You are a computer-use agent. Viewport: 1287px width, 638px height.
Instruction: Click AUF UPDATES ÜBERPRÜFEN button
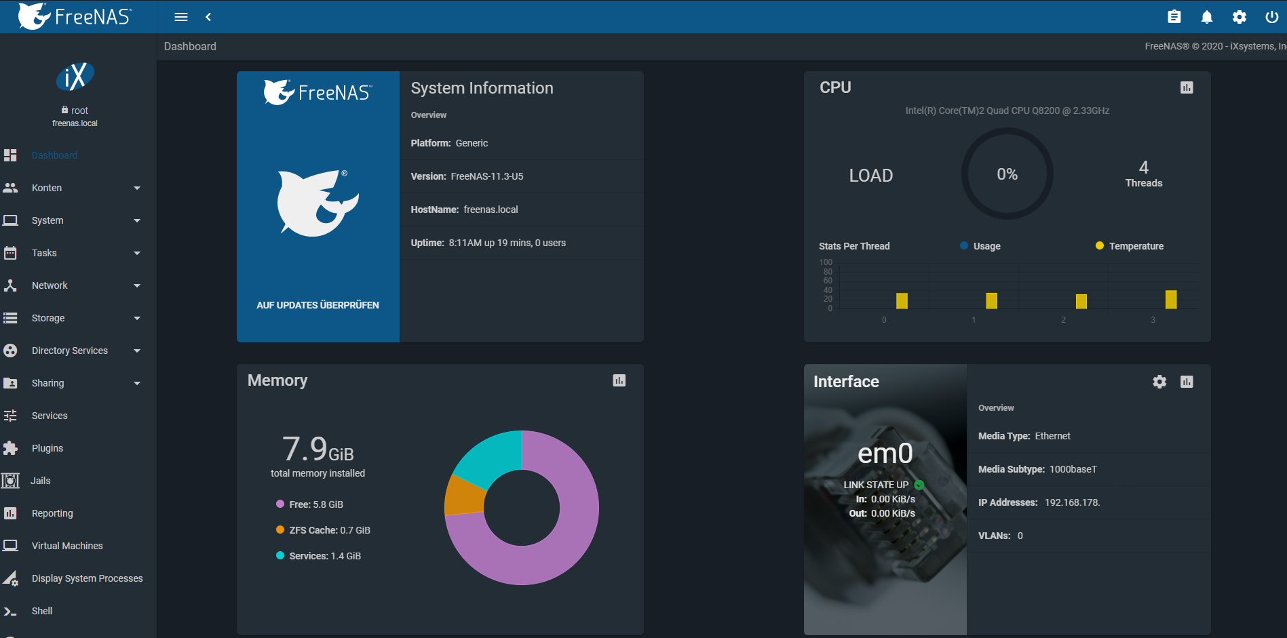[x=318, y=305]
